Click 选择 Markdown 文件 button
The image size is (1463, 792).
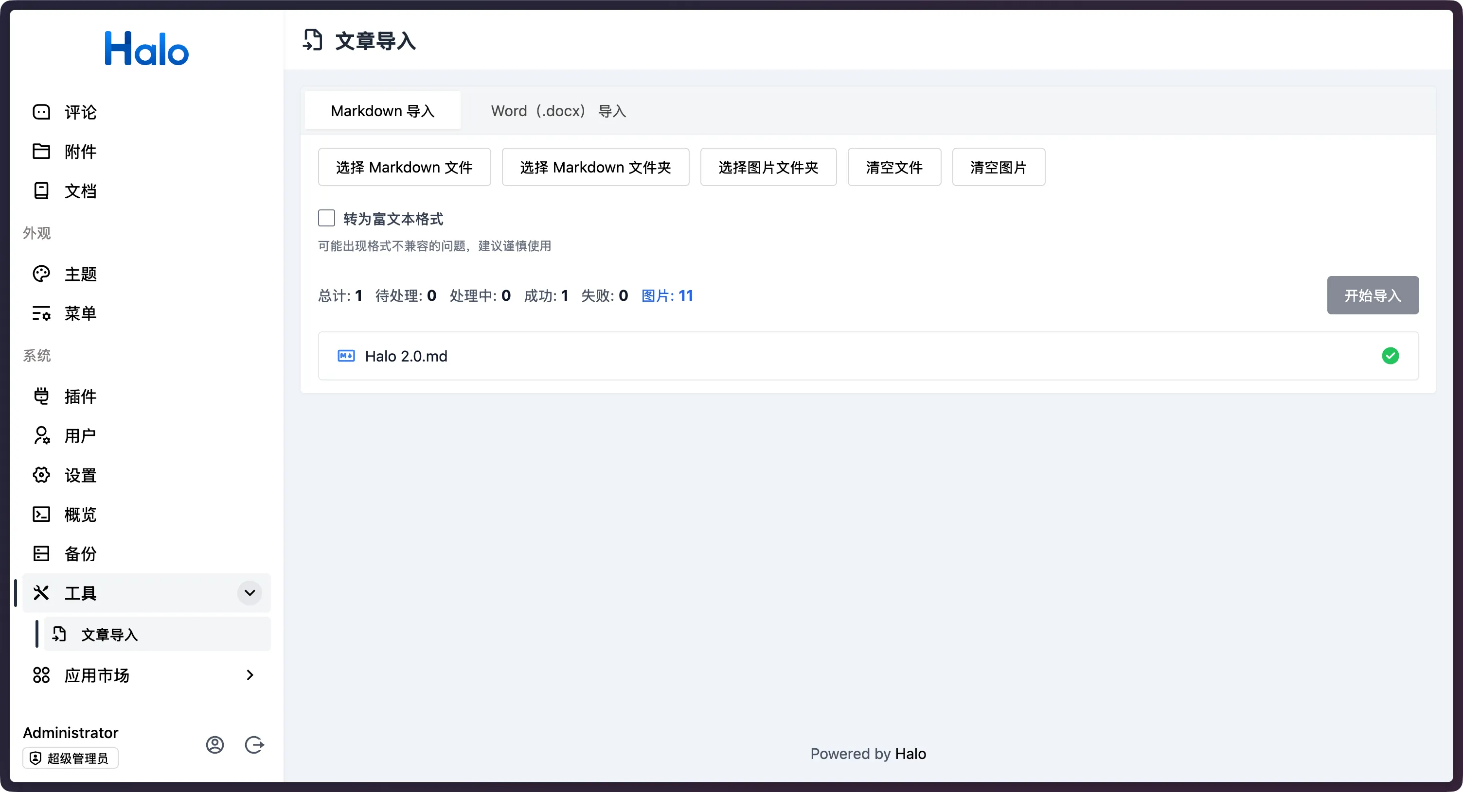[404, 167]
